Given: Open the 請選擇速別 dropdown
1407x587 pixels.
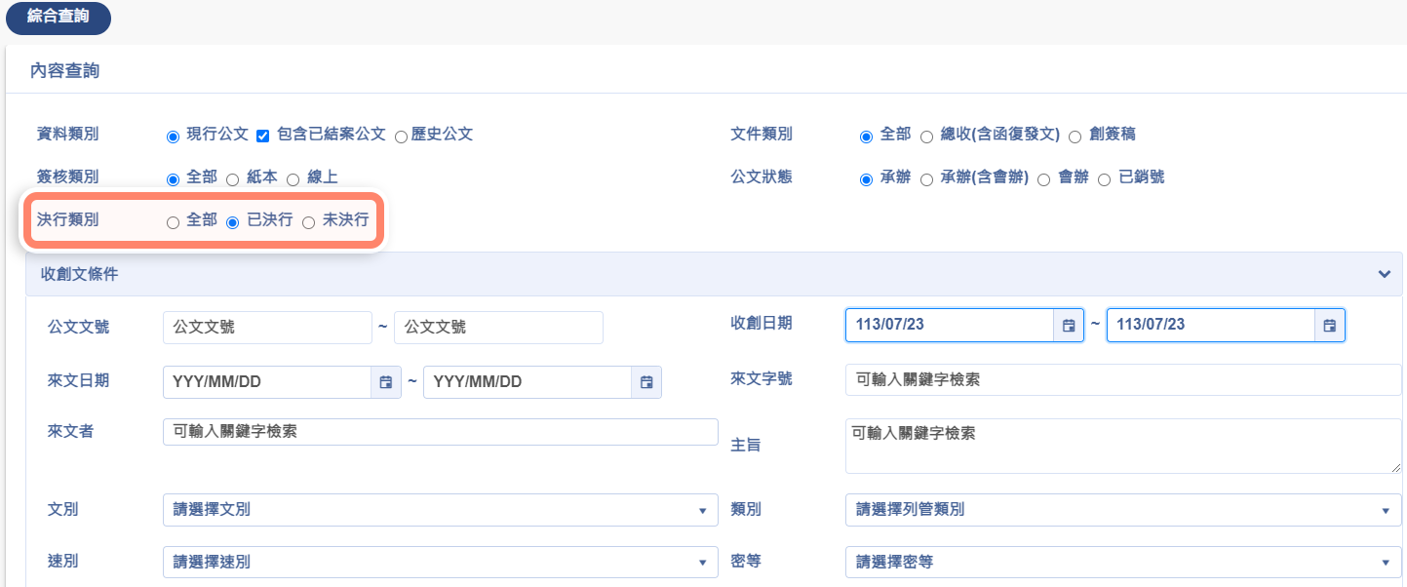Looking at the screenshot, I should click(x=440, y=562).
